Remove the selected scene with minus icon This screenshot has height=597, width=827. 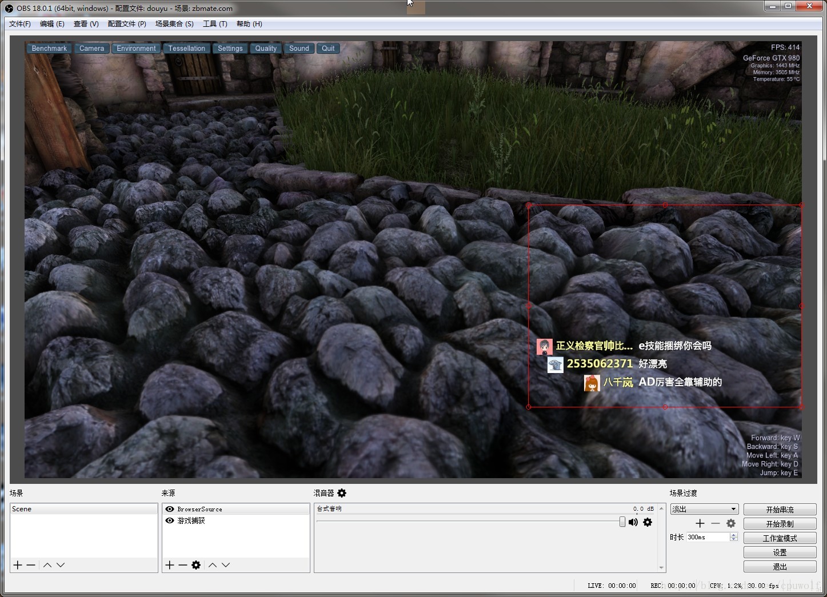pos(31,565)
